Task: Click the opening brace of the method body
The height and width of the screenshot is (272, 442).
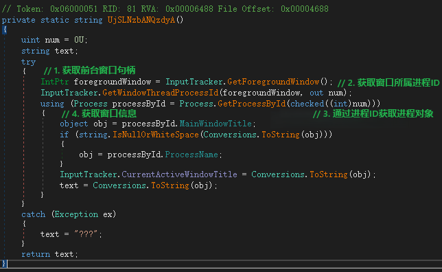Action: coord(5,30)
